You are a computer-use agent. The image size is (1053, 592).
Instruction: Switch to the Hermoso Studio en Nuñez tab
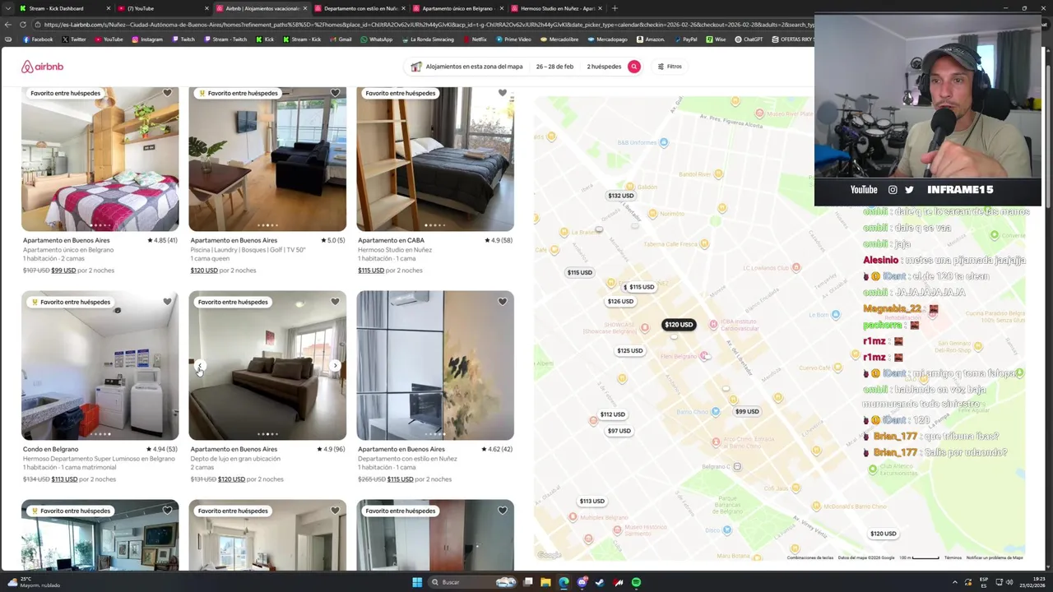557,8
